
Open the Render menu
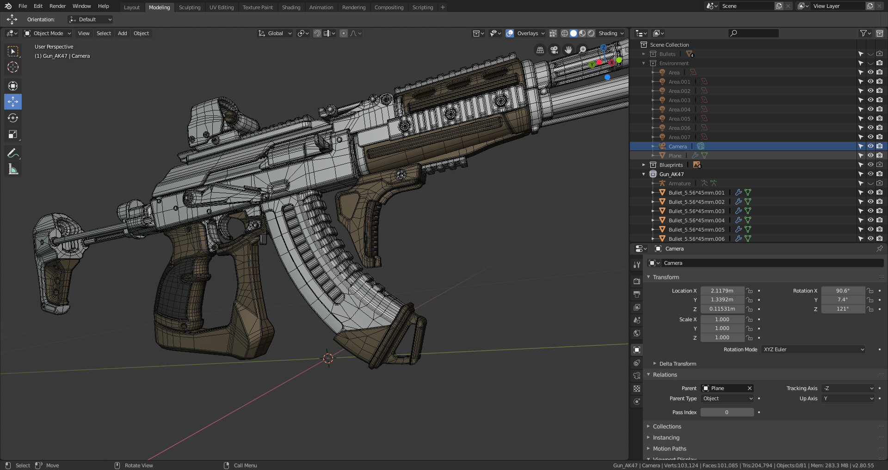click(58, 6)
